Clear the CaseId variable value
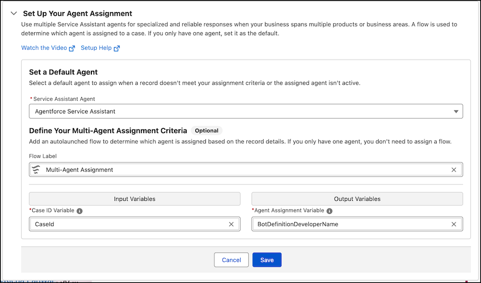The width and height of the screenshot is (481, 283). tap(231, 224)
